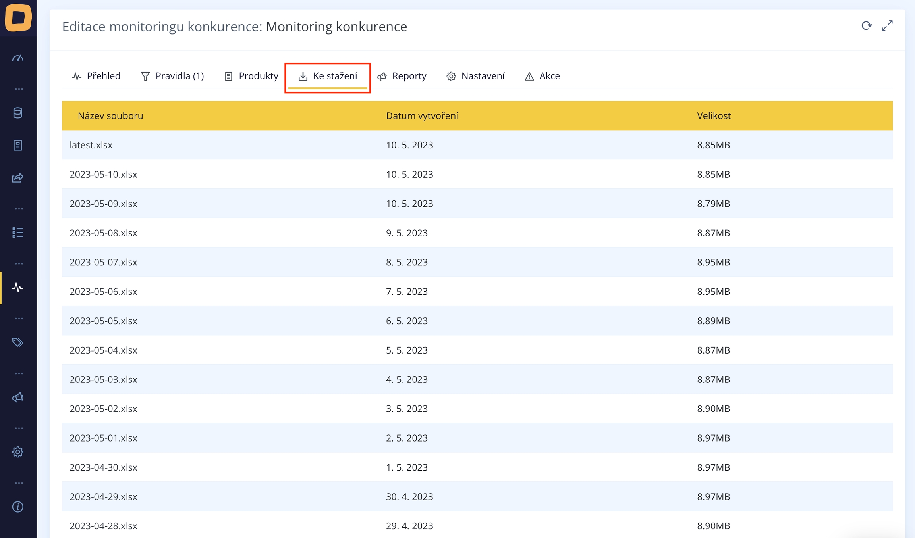Click the megaphone icon in sidebar

(18, 397)
